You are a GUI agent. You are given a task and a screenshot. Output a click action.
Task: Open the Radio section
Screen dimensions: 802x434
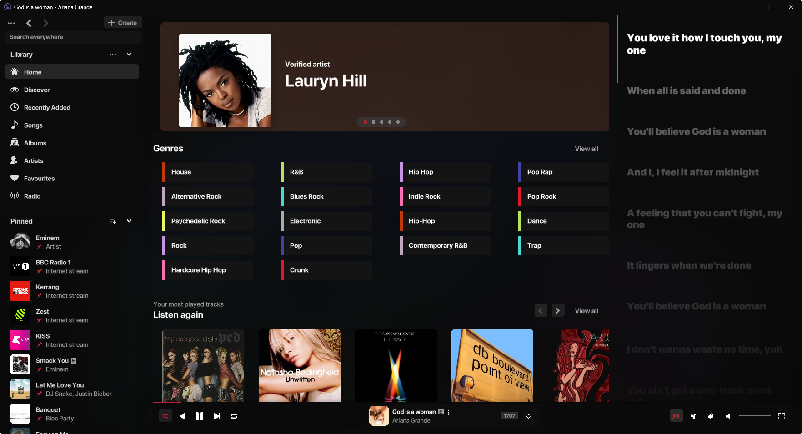click(x=72, y=196)
